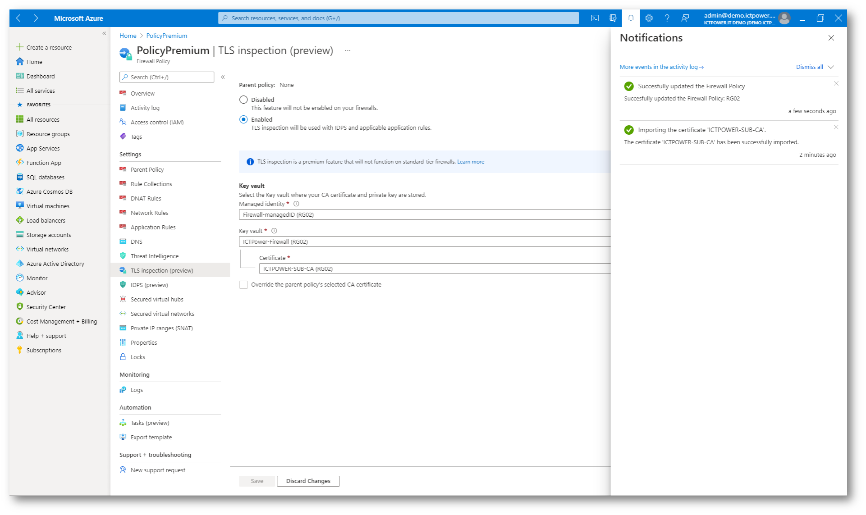The image size is (866, 515).
Task: Dismiss the Firewall Policy updated notification
Action: (x=836, y=83)
